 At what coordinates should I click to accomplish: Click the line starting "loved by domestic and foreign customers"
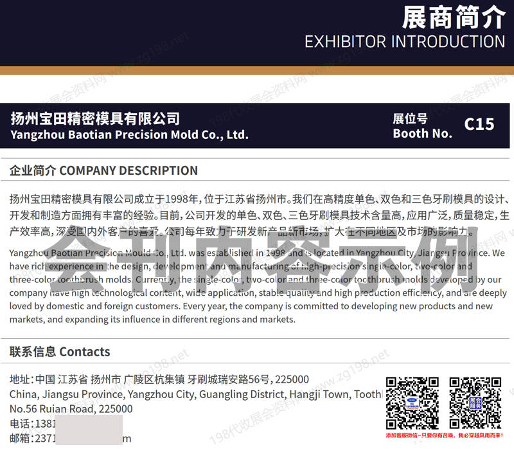pos(251,306)
